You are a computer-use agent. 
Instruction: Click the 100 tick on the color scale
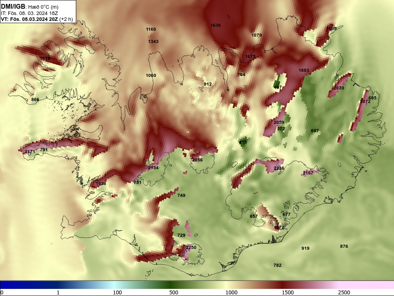[x=117, y=292]
